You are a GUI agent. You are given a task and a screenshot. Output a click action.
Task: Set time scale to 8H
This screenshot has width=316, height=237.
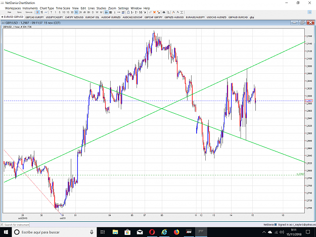click(x=88, y=12)
